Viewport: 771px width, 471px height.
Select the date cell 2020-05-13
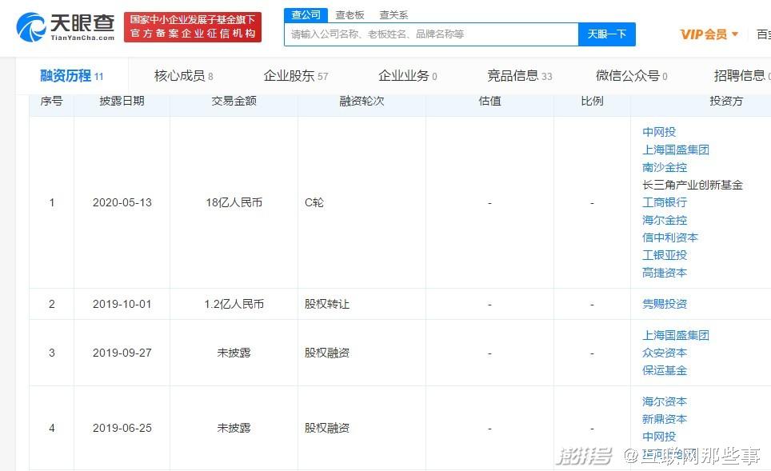[122, 202]
